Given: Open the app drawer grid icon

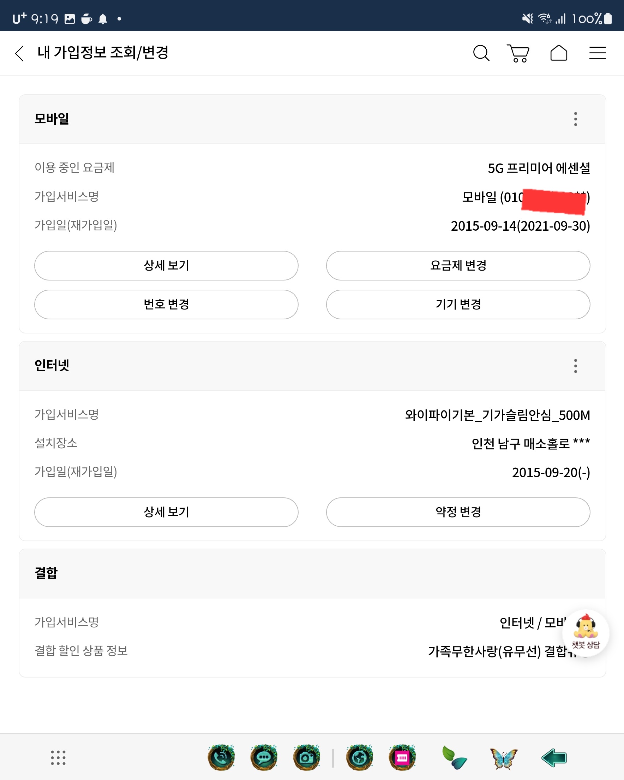Looking at the screenshot, I should point(58,758).
